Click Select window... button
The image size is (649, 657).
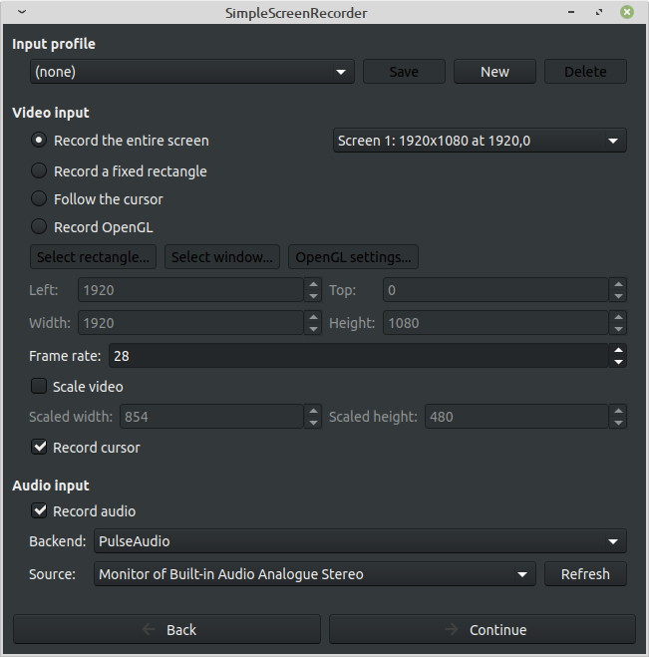222,257
